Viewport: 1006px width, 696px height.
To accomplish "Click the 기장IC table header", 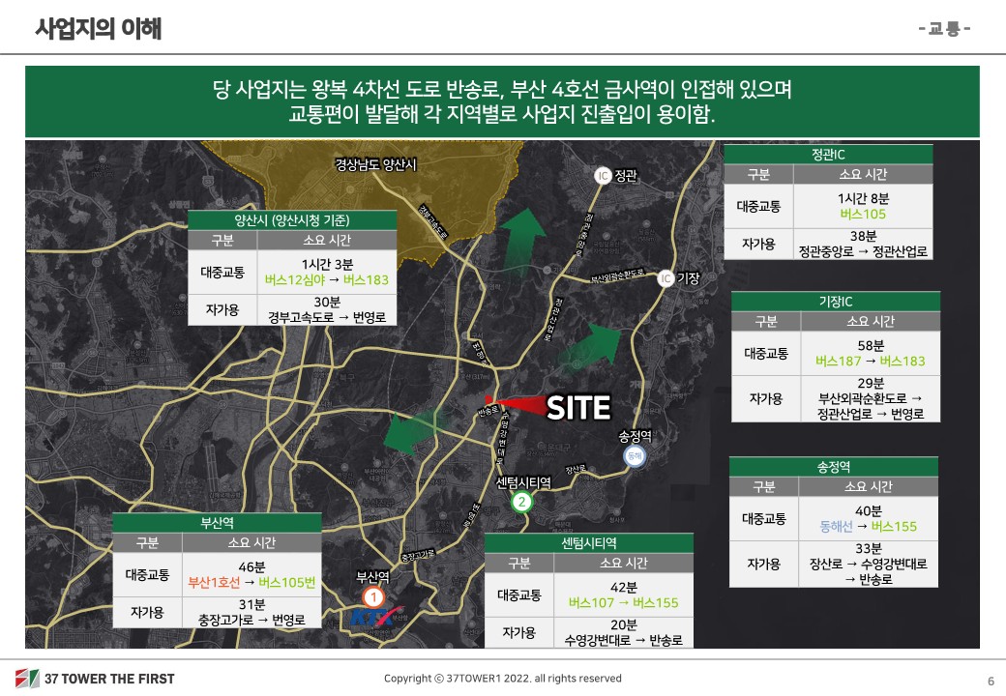I will 835,302.
